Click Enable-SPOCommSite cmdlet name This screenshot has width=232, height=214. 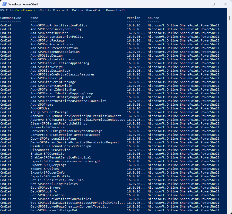48,154
